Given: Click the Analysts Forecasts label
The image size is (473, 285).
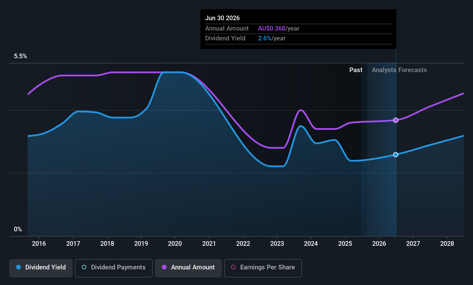Looking at the screenshot, I should [399, 70].
